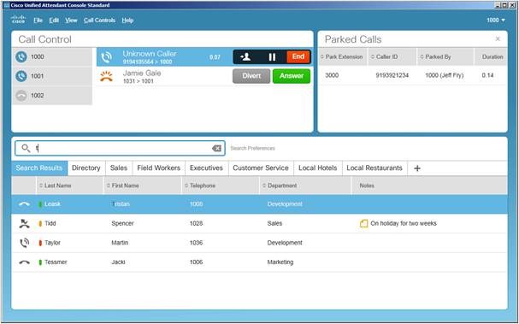
Task: Open the View menu
Action: pos(71,21)
